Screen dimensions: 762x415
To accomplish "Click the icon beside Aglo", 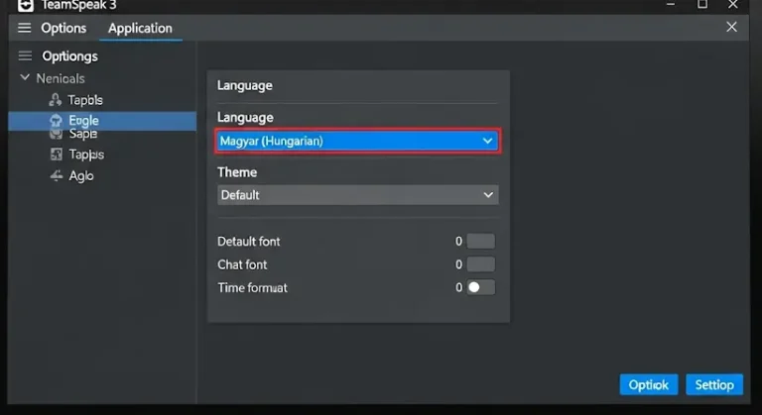I will tap(57, 175).
